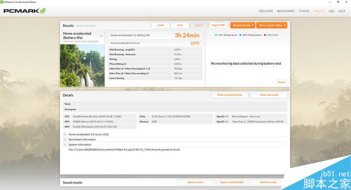Click Export saved... button

point(196,182)
